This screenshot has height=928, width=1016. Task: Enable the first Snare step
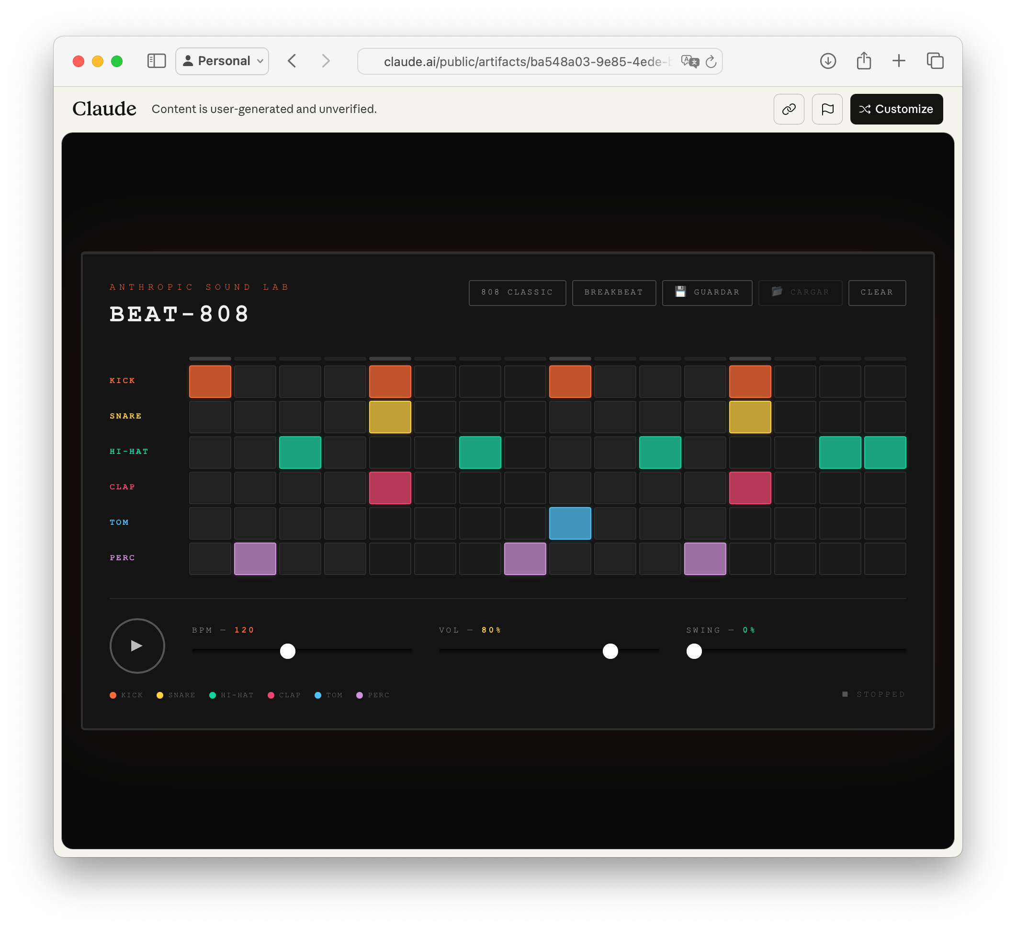click(210, 417)
